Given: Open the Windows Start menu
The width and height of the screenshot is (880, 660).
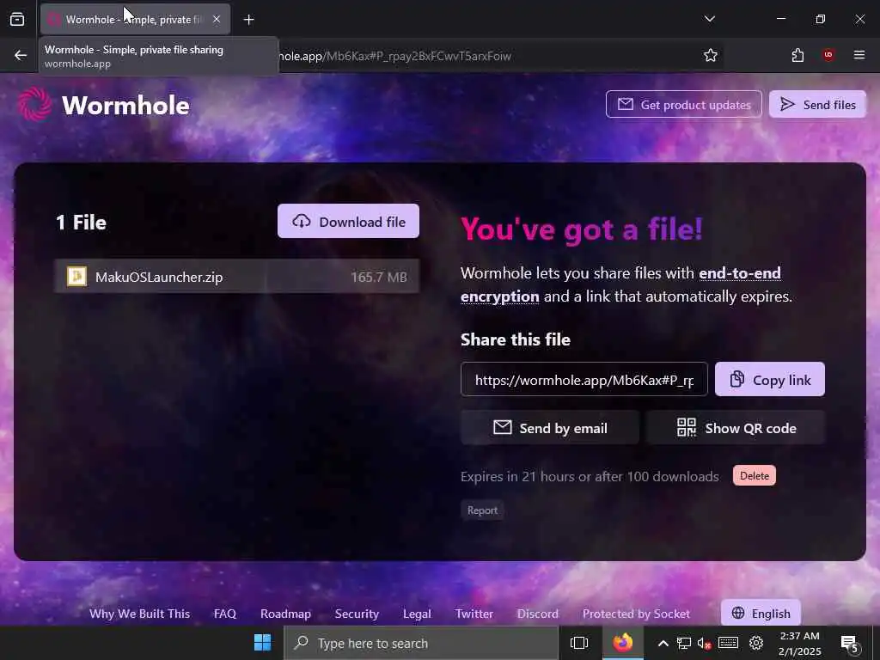Looking at the screenshot, I should [262, 643].
